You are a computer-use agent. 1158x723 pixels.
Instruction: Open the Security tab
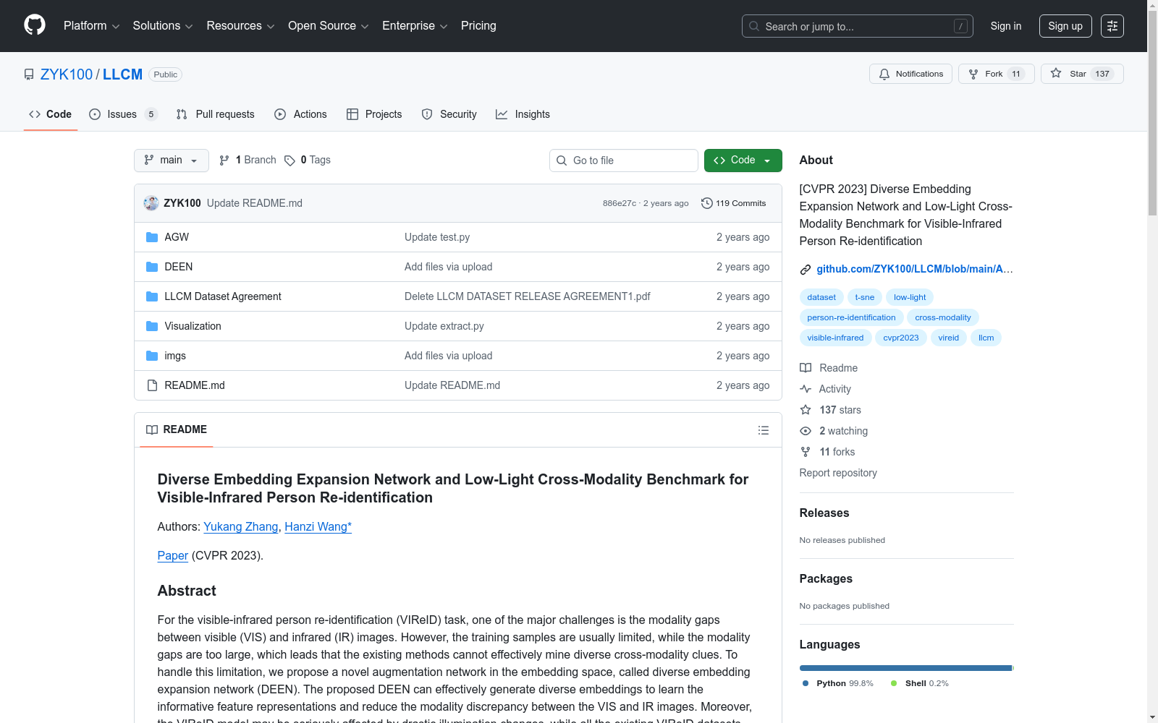(x=449, y=114)
